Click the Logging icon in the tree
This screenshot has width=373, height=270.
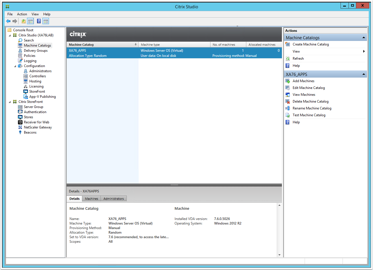(20, 61)
